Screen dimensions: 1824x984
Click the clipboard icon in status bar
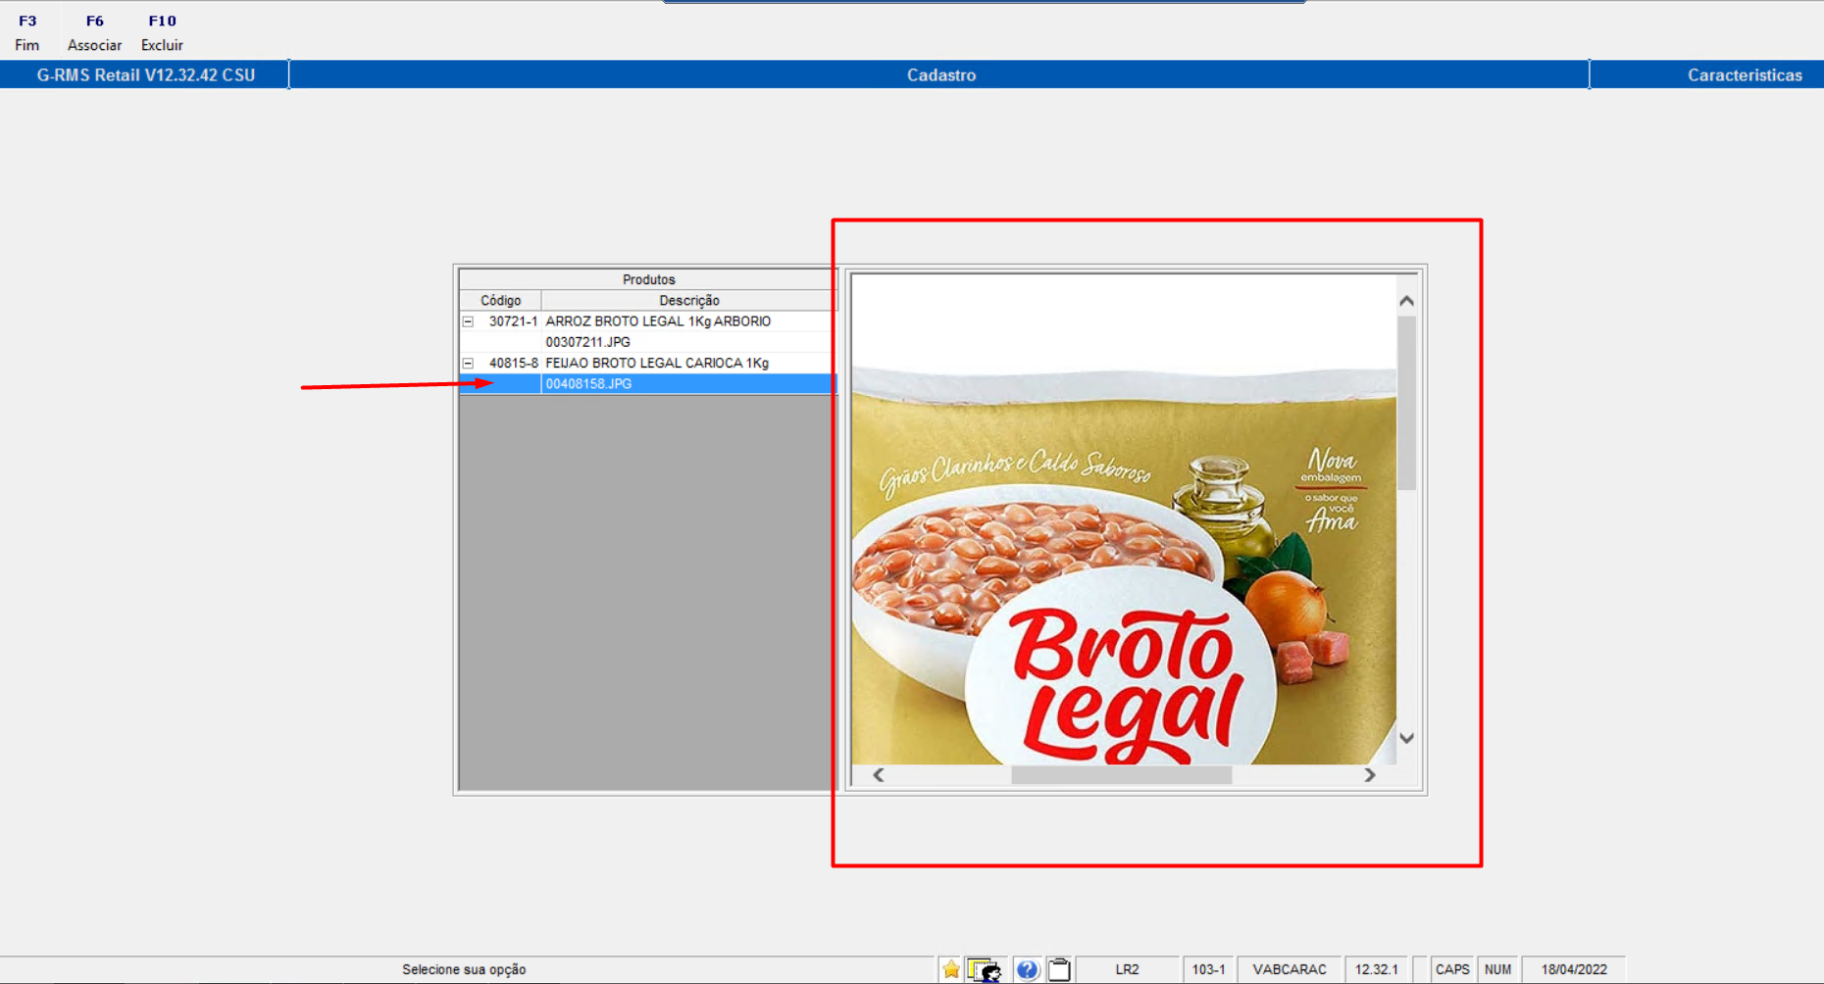coord(1059,969)
